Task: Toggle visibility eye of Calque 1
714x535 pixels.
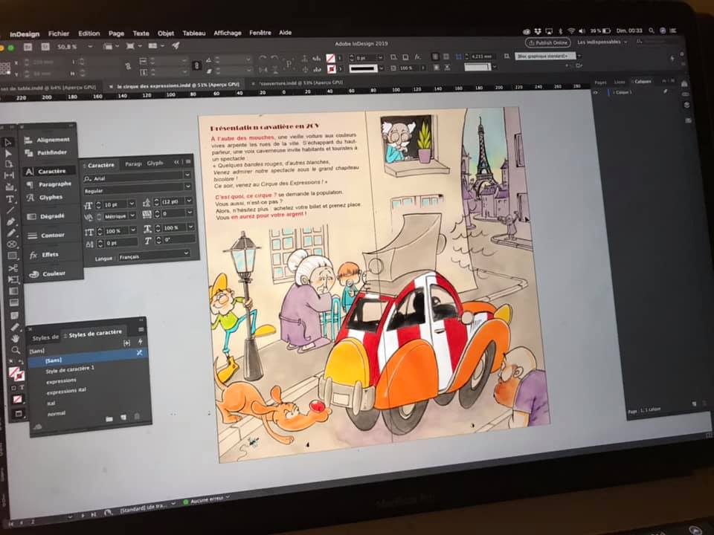Action: pos(596,92)
